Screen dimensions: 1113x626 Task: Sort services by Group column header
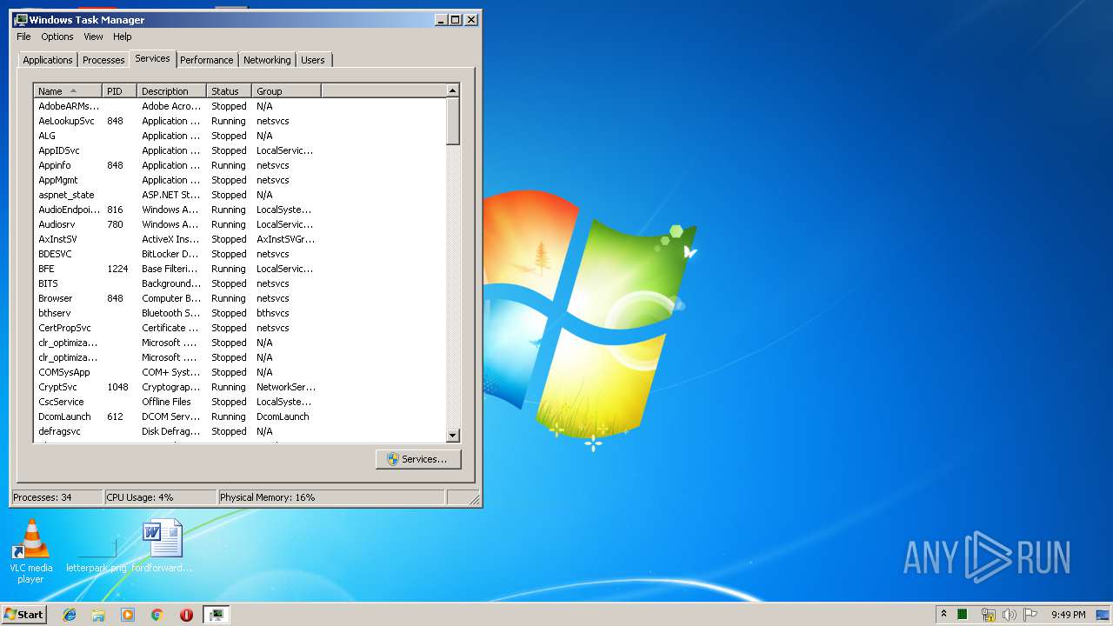click(x=287, y=91)
